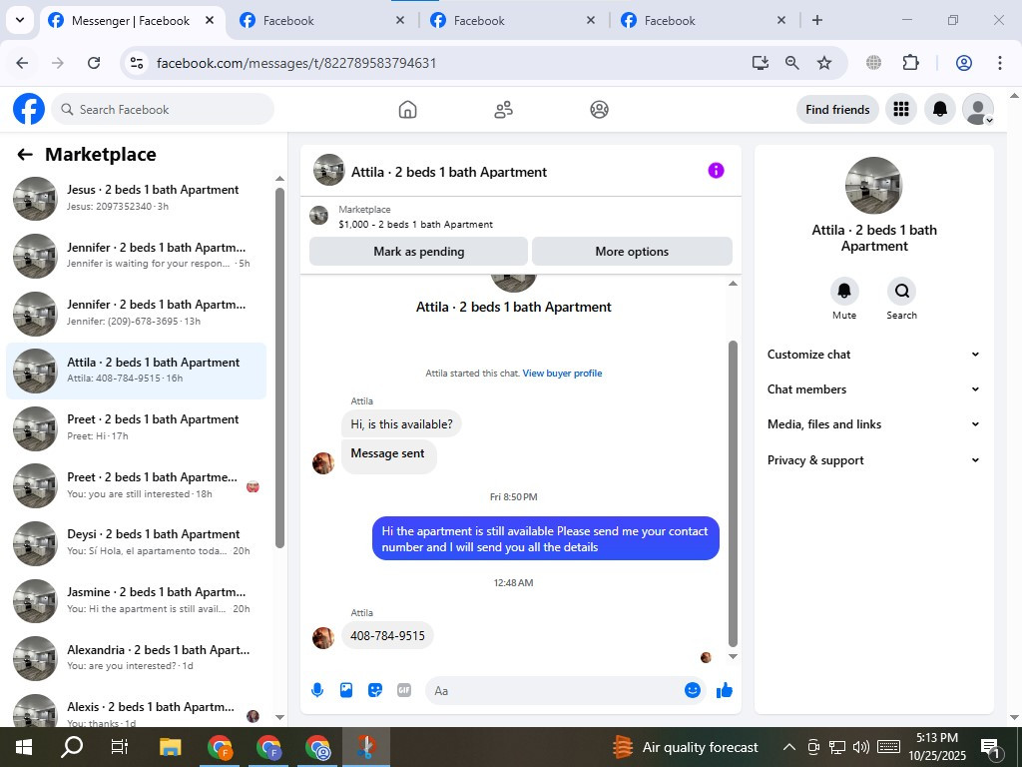Open the emoji picker smiley icon
Viewport: 1022px width, 767px height.
click(693, 690)
